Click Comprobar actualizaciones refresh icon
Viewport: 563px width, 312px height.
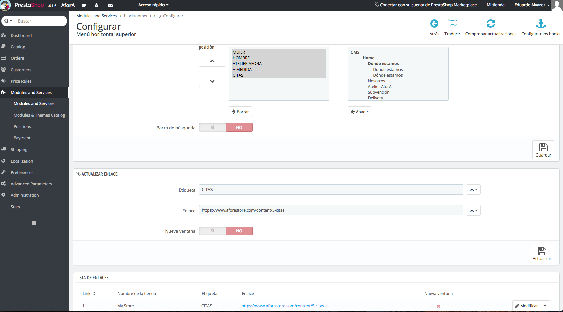pyautogui.click(x=491, y=24)
